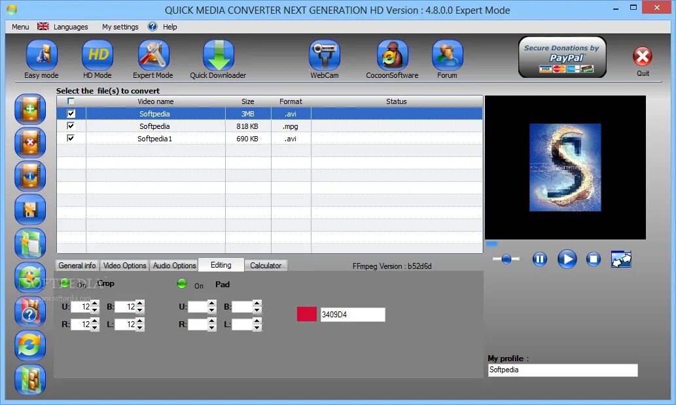Open CocoonSoftware website icon

click(393, 55)
